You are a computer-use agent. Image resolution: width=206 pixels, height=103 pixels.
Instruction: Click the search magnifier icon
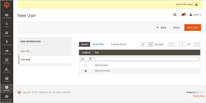pos(175,15)
